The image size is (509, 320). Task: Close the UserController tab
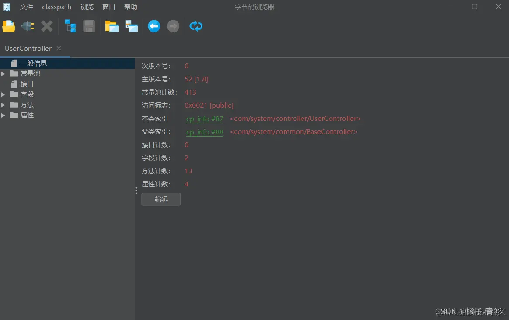point(59,49)
